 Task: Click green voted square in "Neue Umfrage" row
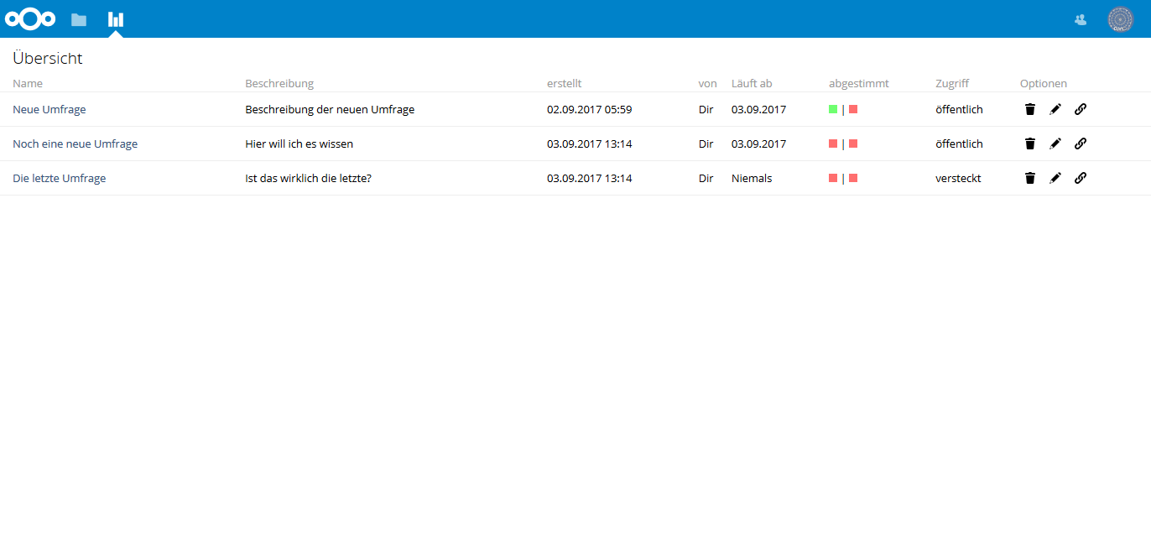pyautogui.click(x=833, y=109)
